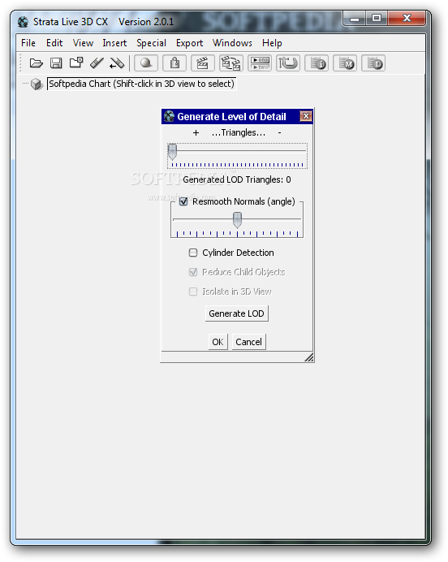448x562 pixels.
Task: Click the padlock toolbar button
Action: click(x=174, y=63)
